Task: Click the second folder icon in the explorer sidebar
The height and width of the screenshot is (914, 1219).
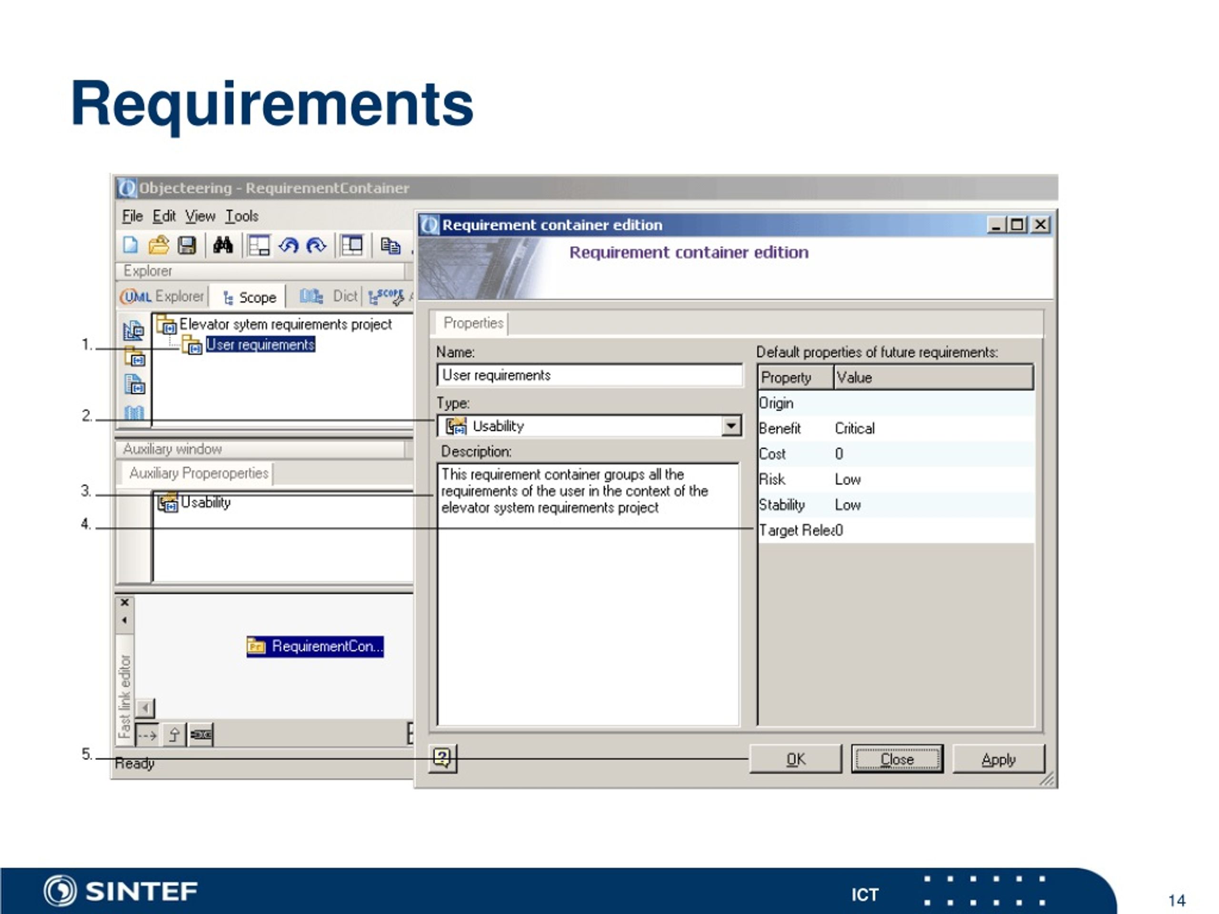Action: coord(134,357)
